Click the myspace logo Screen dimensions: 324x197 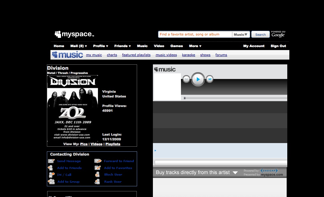click(x=74, y=34)
